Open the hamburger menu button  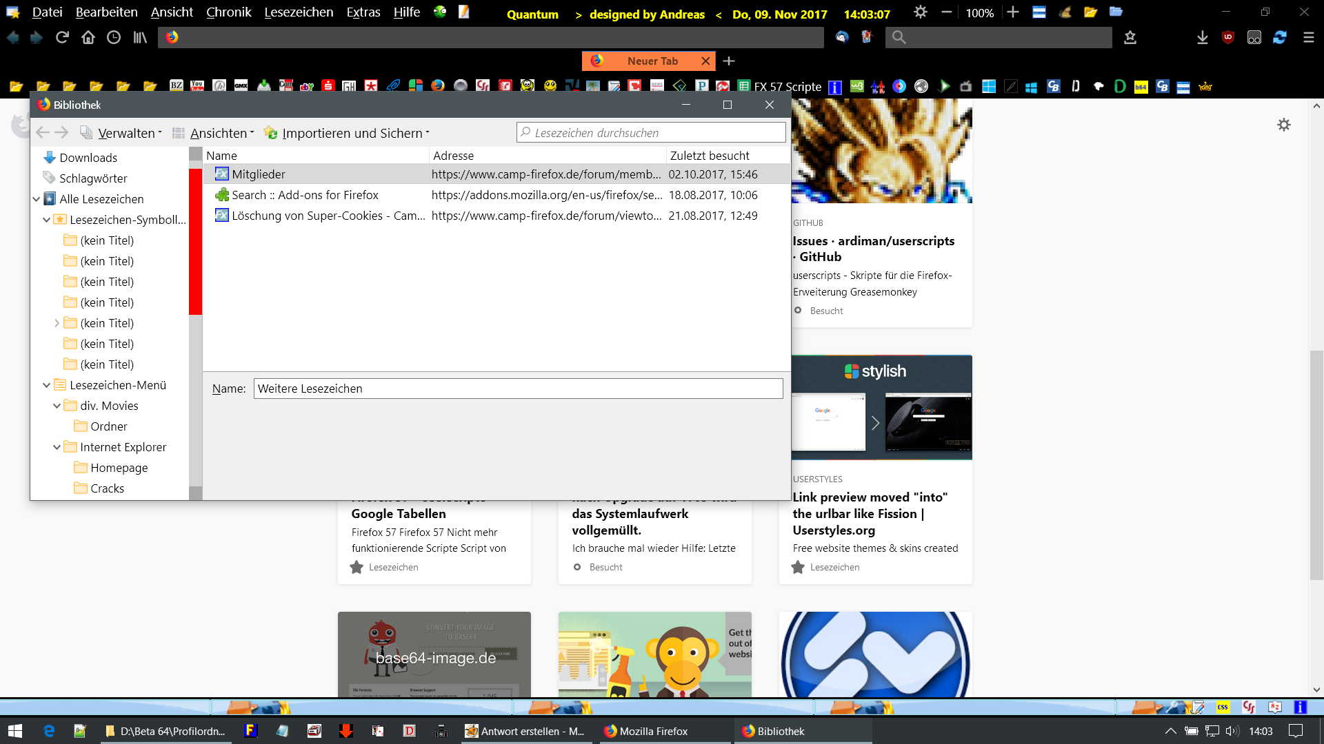(x=1308, y=37)
